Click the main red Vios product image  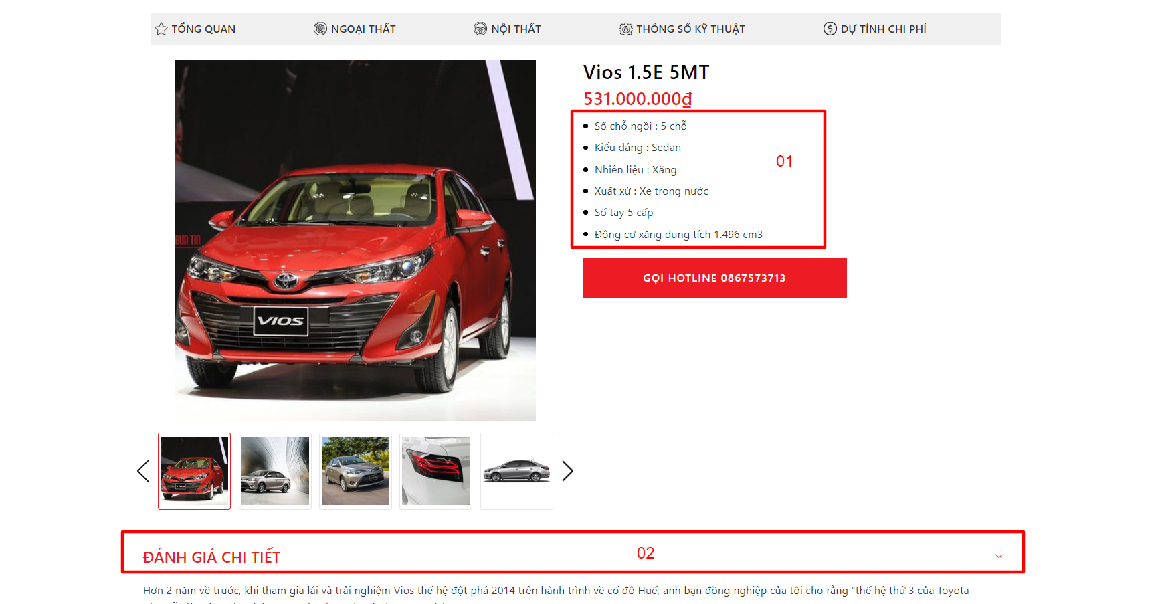click(355, 241)
